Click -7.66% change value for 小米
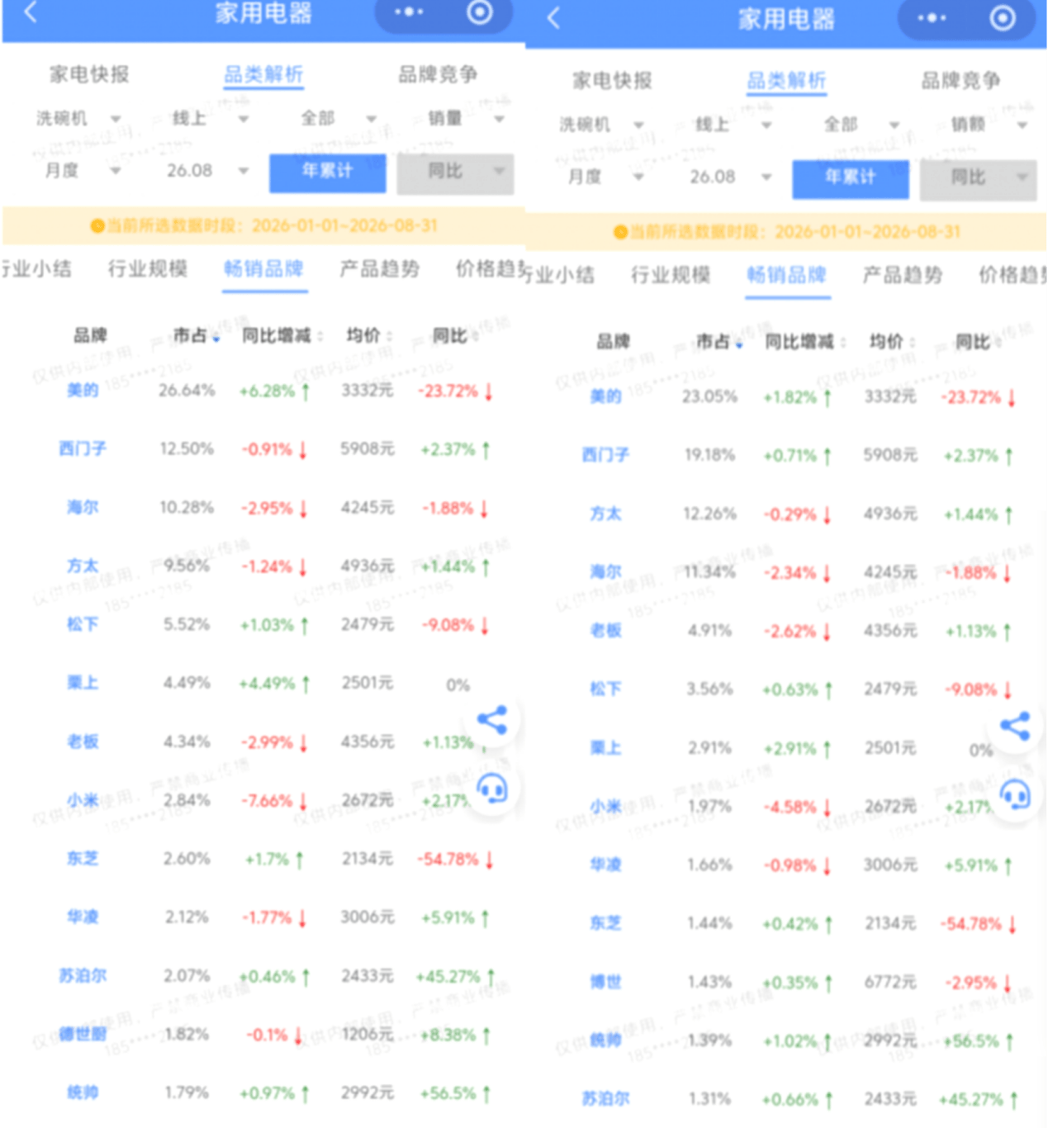Screen dimensions: 1048x1128 click(267, 800)
